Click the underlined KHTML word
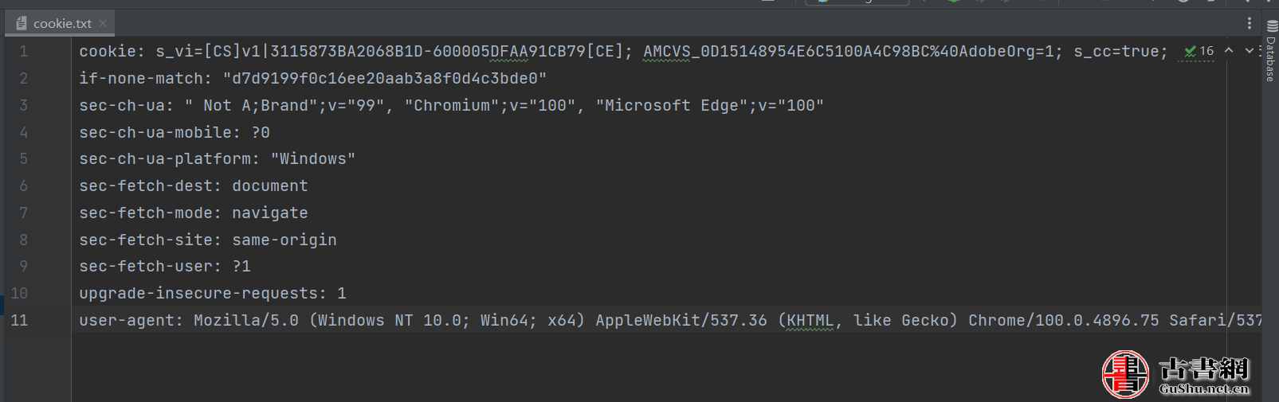This screenshot has width=1279, height=402. (810, 321)
